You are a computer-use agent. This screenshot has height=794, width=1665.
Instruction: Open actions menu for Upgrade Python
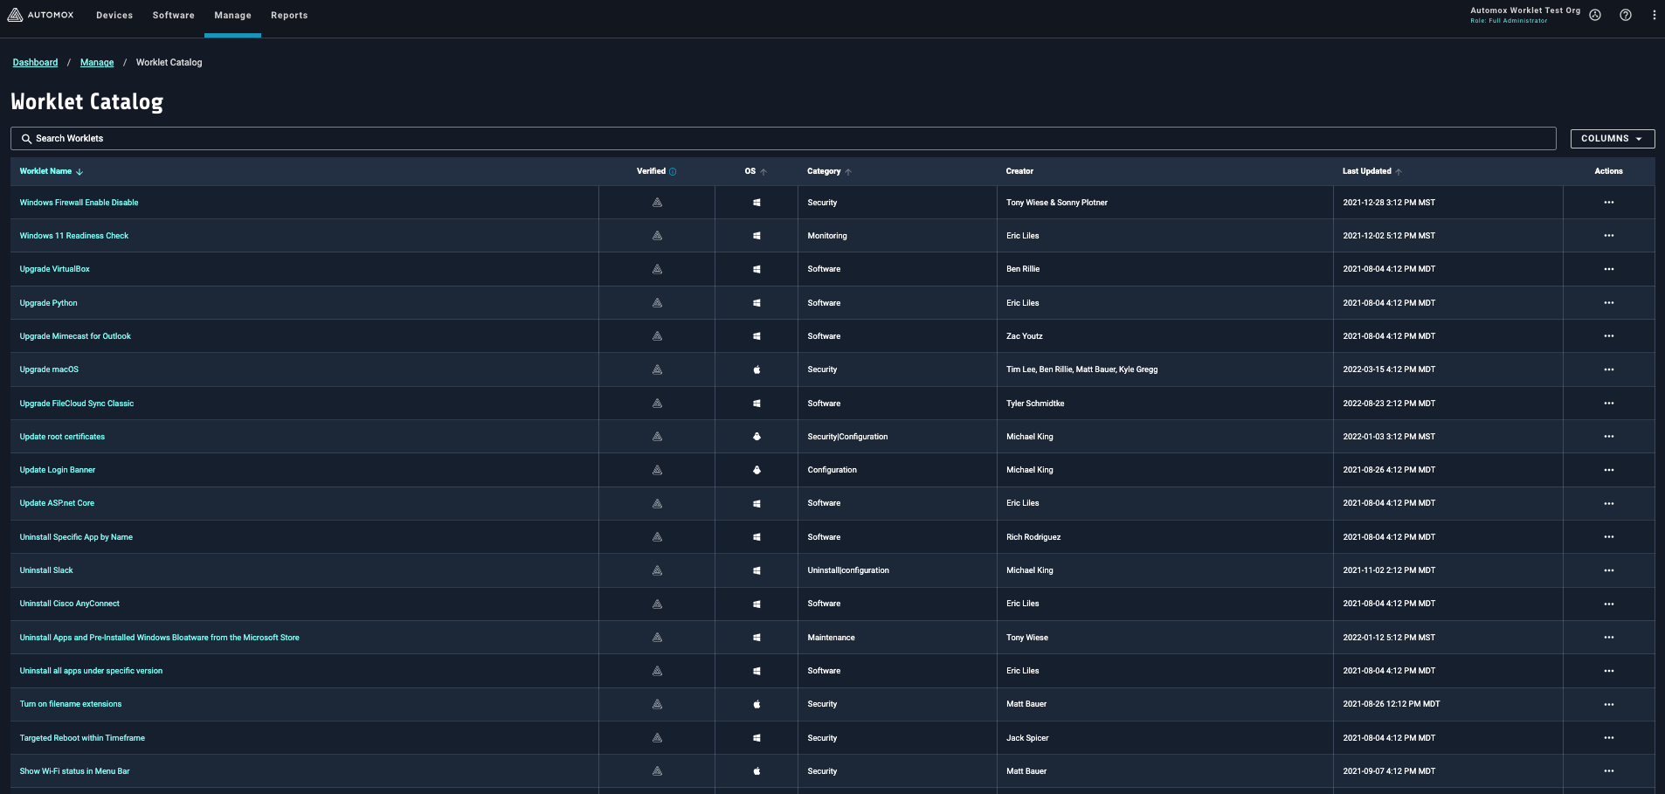coord(1609,303)
